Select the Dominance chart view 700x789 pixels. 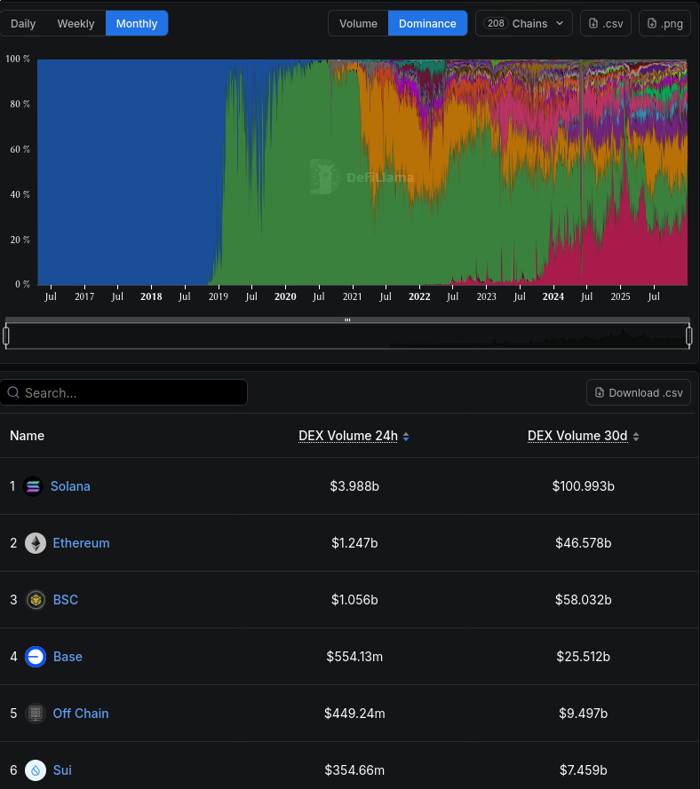click(427, 24)
